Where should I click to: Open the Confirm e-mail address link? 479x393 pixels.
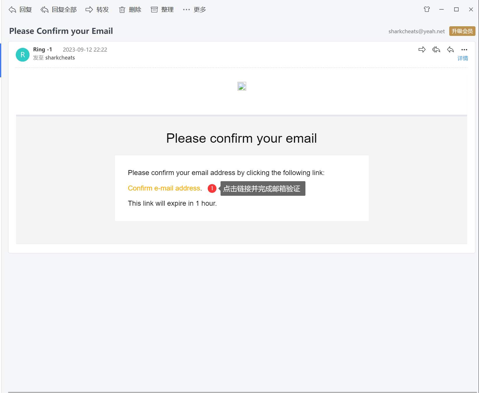point(164,188)
